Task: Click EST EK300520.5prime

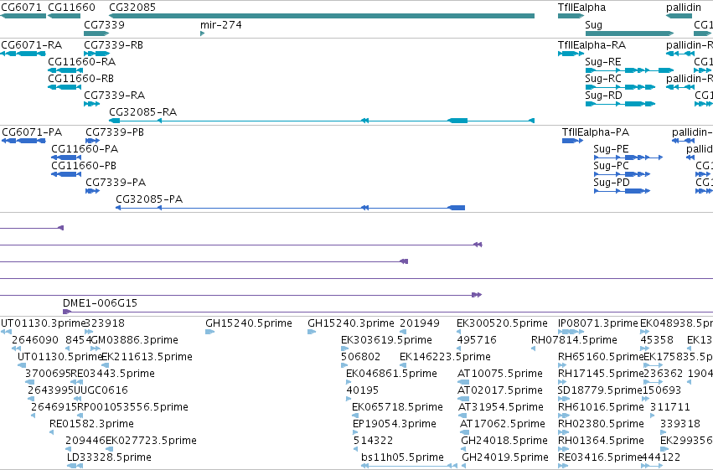Action: [502, 323]
